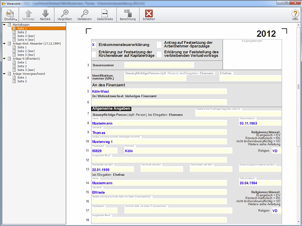Collapse the Anlage N (Ehemann) node
This screenshot has height=226, width=302.
[4, 59]
